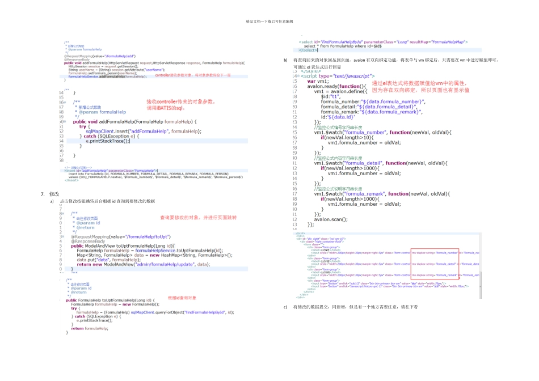Click the line returning ModelAndView("admin/formulaHelp/update", data)
Image resolution: width=539 pixels, height=381 pixels.
click(144, 265)
